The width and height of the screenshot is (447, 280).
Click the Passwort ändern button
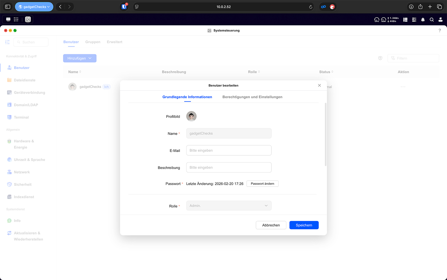coord(262,184)
